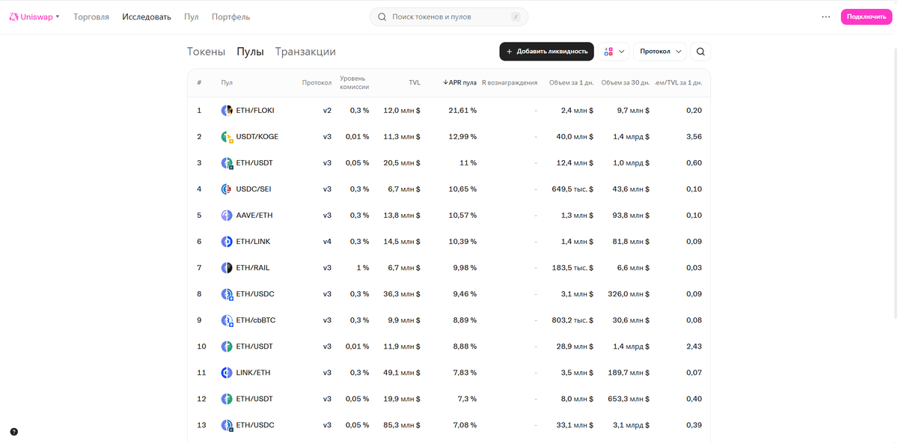The image size is (898, 443).
Task: Open the Пул menu
Action: (192, 16)
